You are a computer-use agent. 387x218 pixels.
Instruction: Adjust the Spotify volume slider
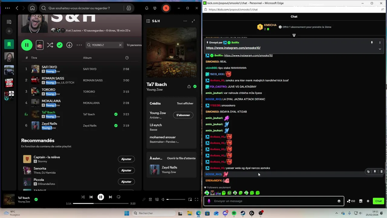click(x=176, y=200)
